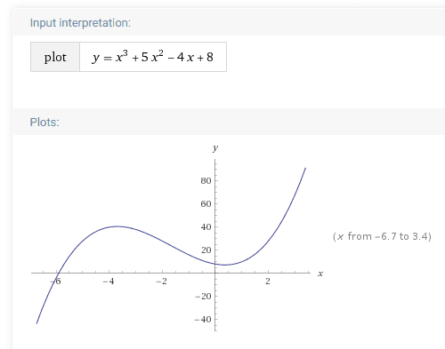Select the "(x from −6.7 to 3.4)" range text
The width and height of the screenshot is (445, 349).
click(382, 236)
